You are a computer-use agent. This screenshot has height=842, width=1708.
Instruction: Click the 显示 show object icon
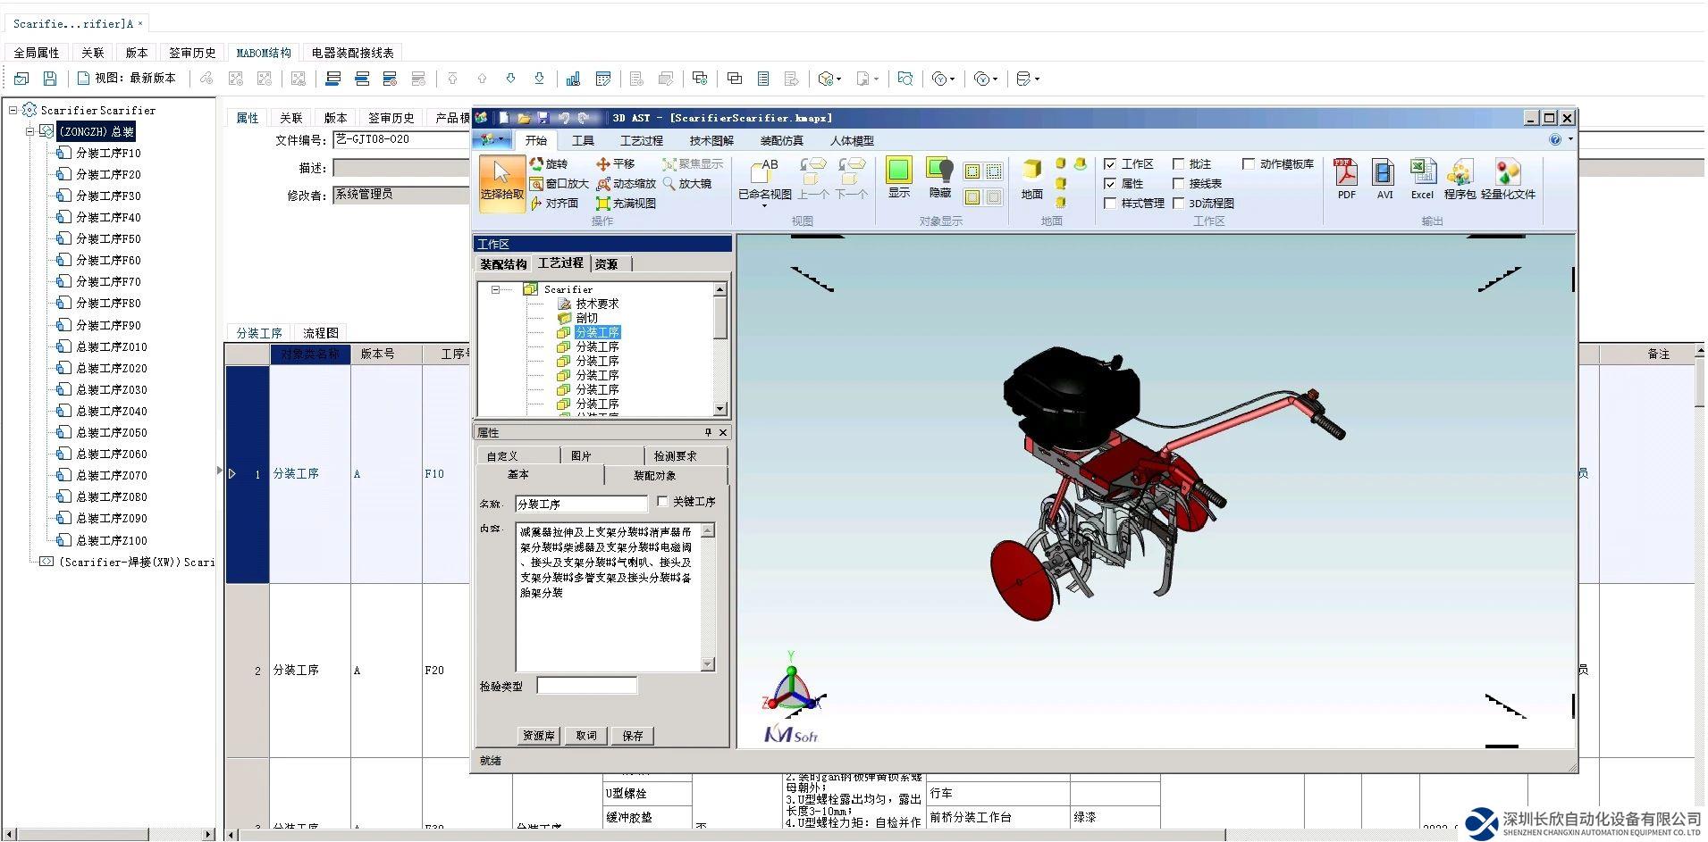[x=898, y=177]
